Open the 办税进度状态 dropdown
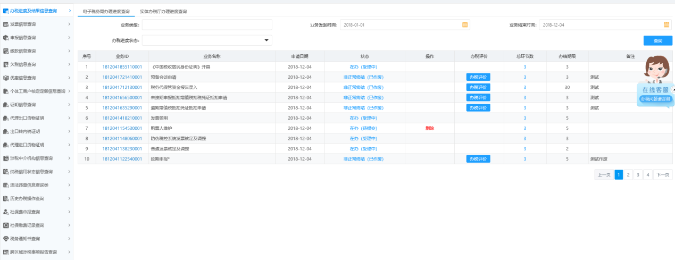The width and height of the screenshot is (675, 260). 266,40
